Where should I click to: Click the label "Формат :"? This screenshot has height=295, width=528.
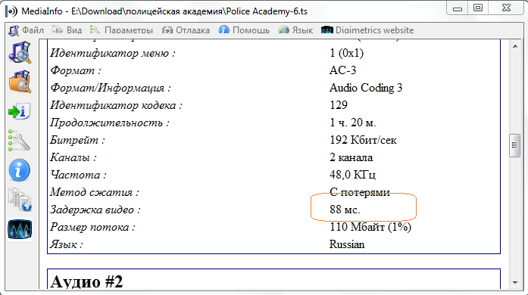click(x=76, y=70)
